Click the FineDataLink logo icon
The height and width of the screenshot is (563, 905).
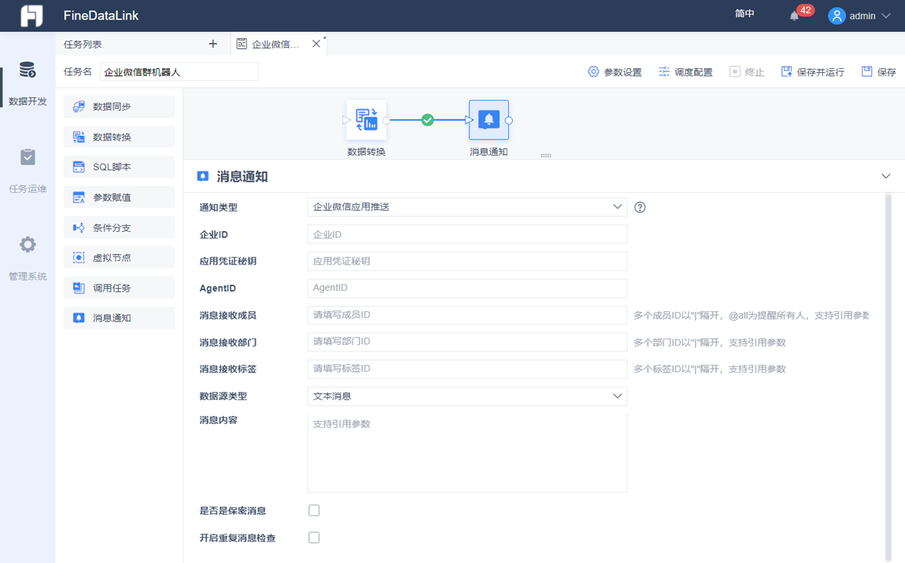31,15
